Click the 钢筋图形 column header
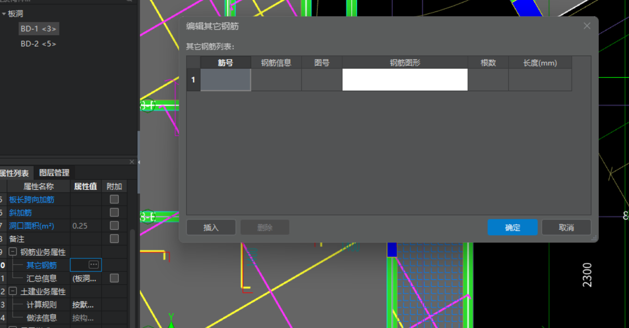Image resolution: width=629 pixels, height=328 pixels. tap(405, 63)
